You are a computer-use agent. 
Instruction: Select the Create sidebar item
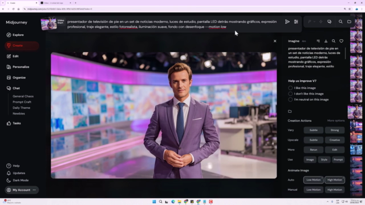click(x=22, y=46)
